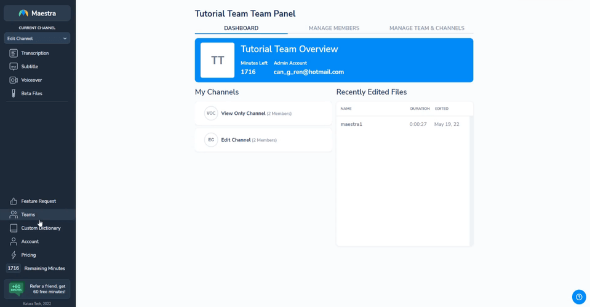Open the Edit Channel card
The image size is (590, 307).
[x=263, y=140]
